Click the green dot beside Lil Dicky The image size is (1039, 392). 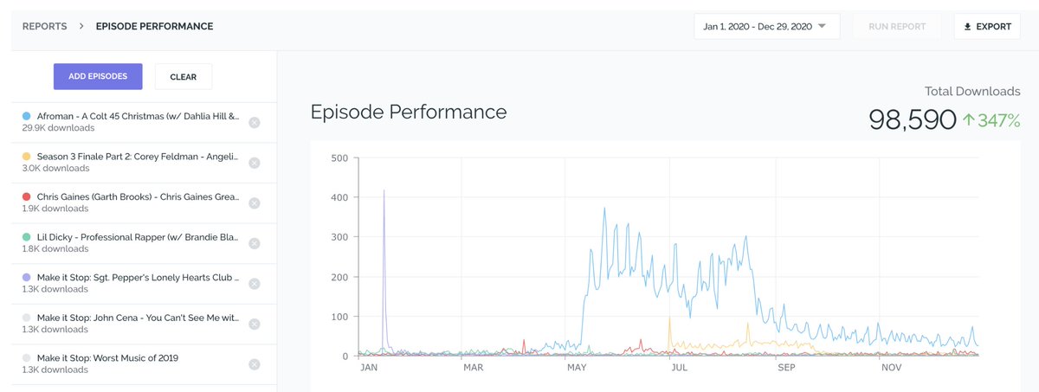27,237
